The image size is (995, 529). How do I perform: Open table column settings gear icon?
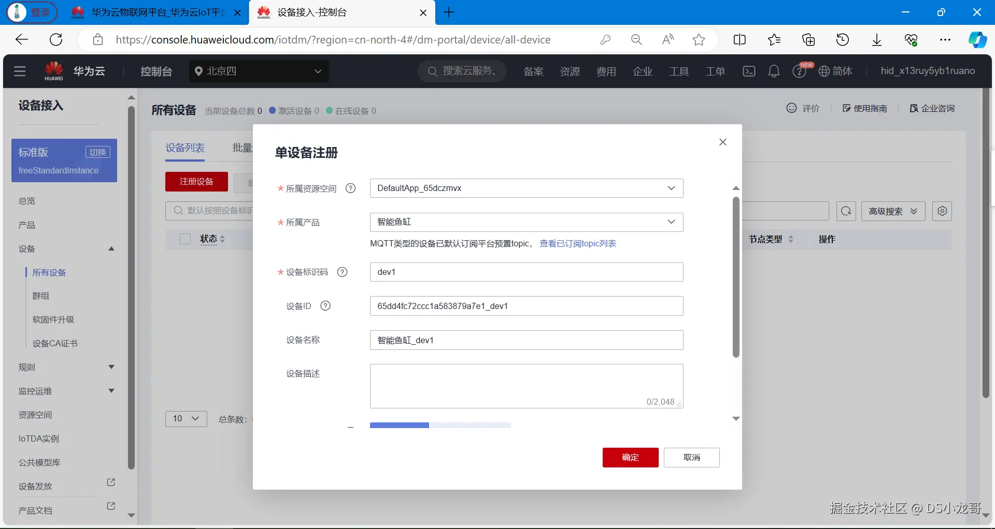942,211
